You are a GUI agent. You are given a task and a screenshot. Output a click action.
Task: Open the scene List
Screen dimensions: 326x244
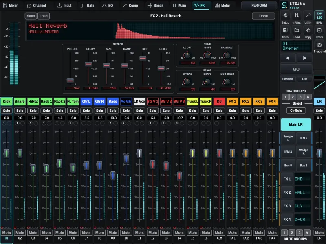coord(304,79)
